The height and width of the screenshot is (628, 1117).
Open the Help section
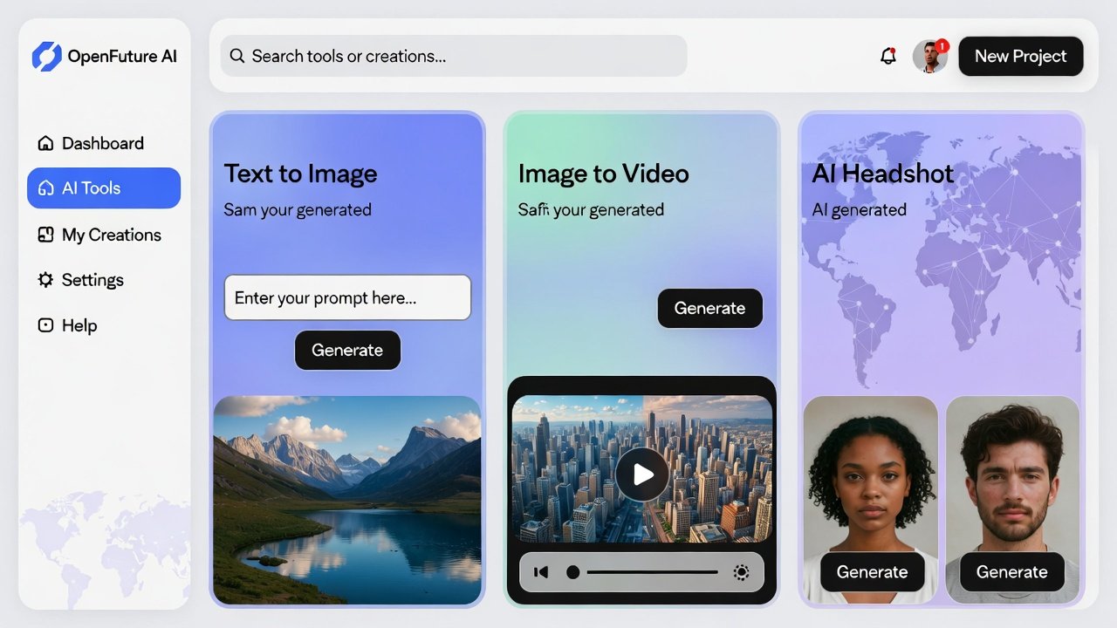point(78,324)
